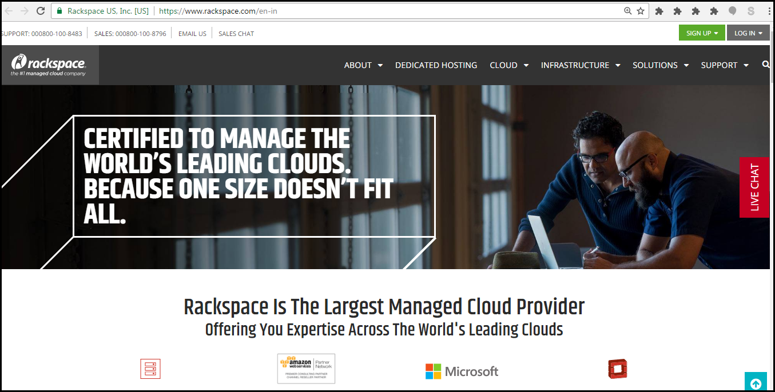Click the Amazon Web Services Partner Network badge
The image size is (775, 392).
pyautogui.click(x=306, y=369)
